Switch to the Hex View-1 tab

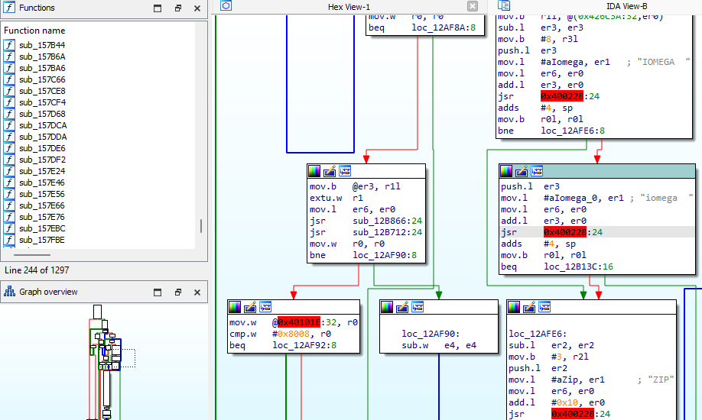349,7
